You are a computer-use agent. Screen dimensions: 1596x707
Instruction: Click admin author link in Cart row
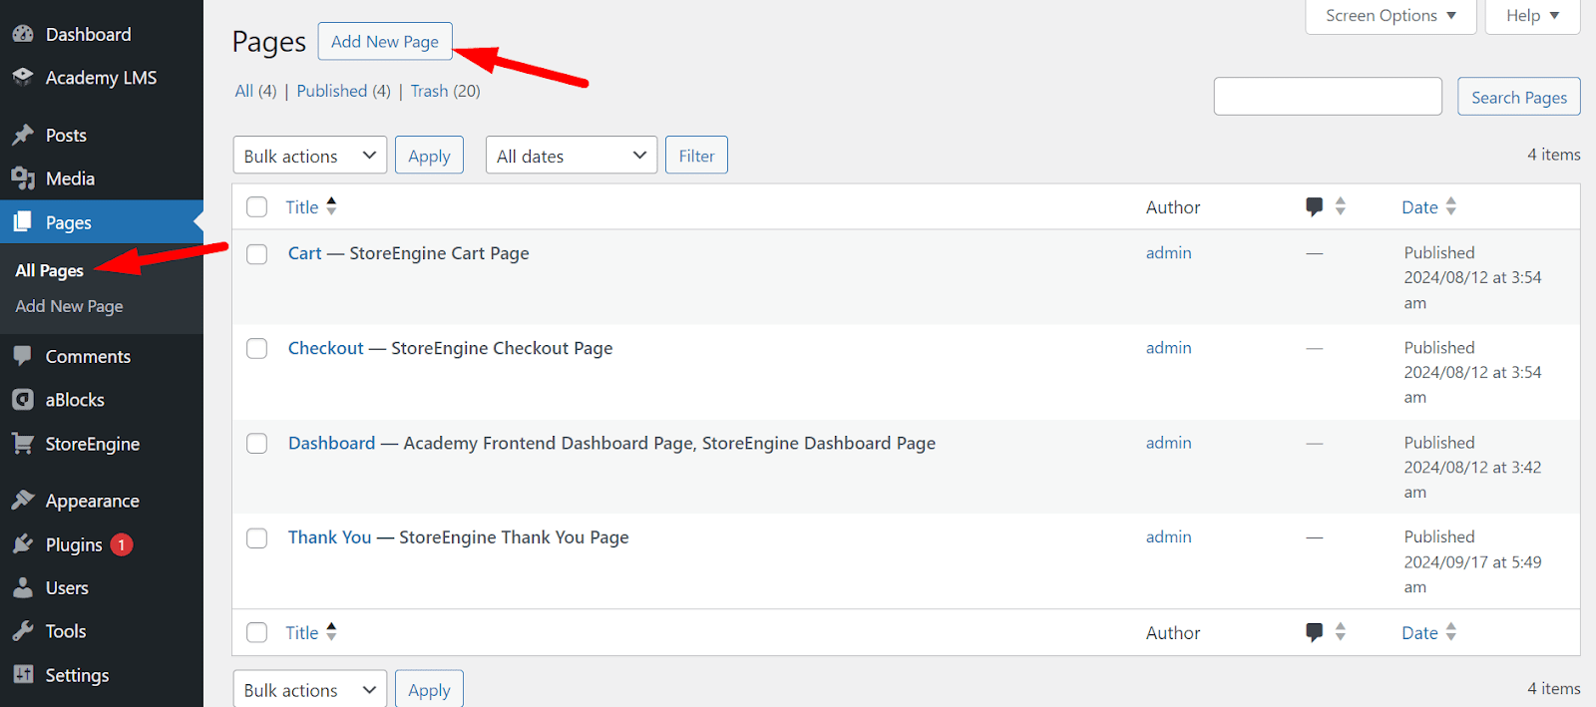[1168, 253]
